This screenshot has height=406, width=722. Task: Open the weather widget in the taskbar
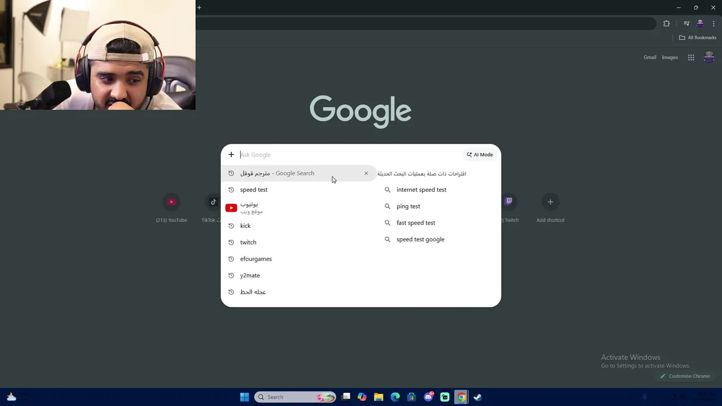pyautogui.click(x=11, y=397)
